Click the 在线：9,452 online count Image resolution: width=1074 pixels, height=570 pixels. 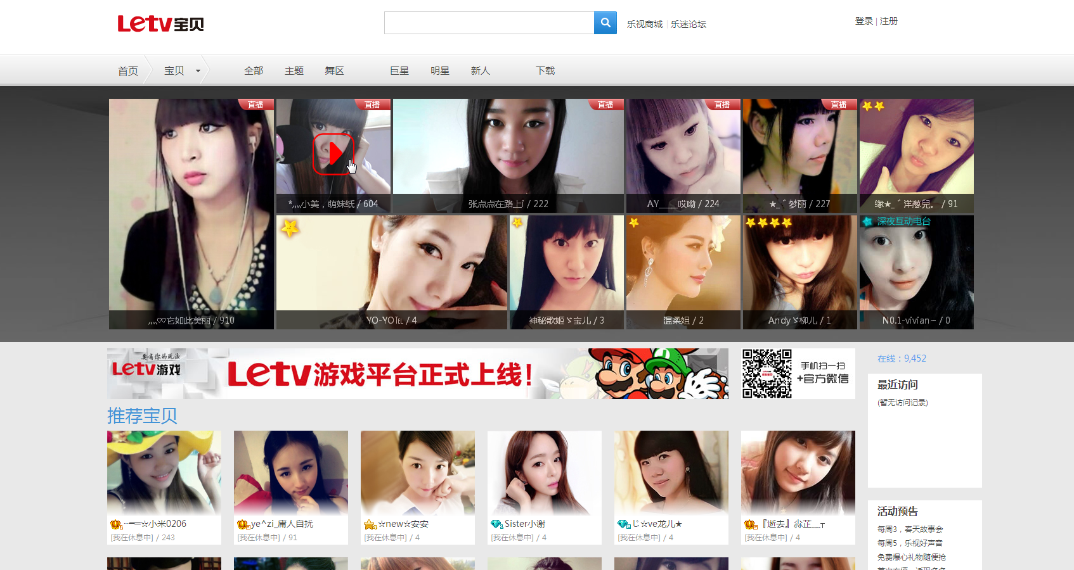[x=902, y=358]
